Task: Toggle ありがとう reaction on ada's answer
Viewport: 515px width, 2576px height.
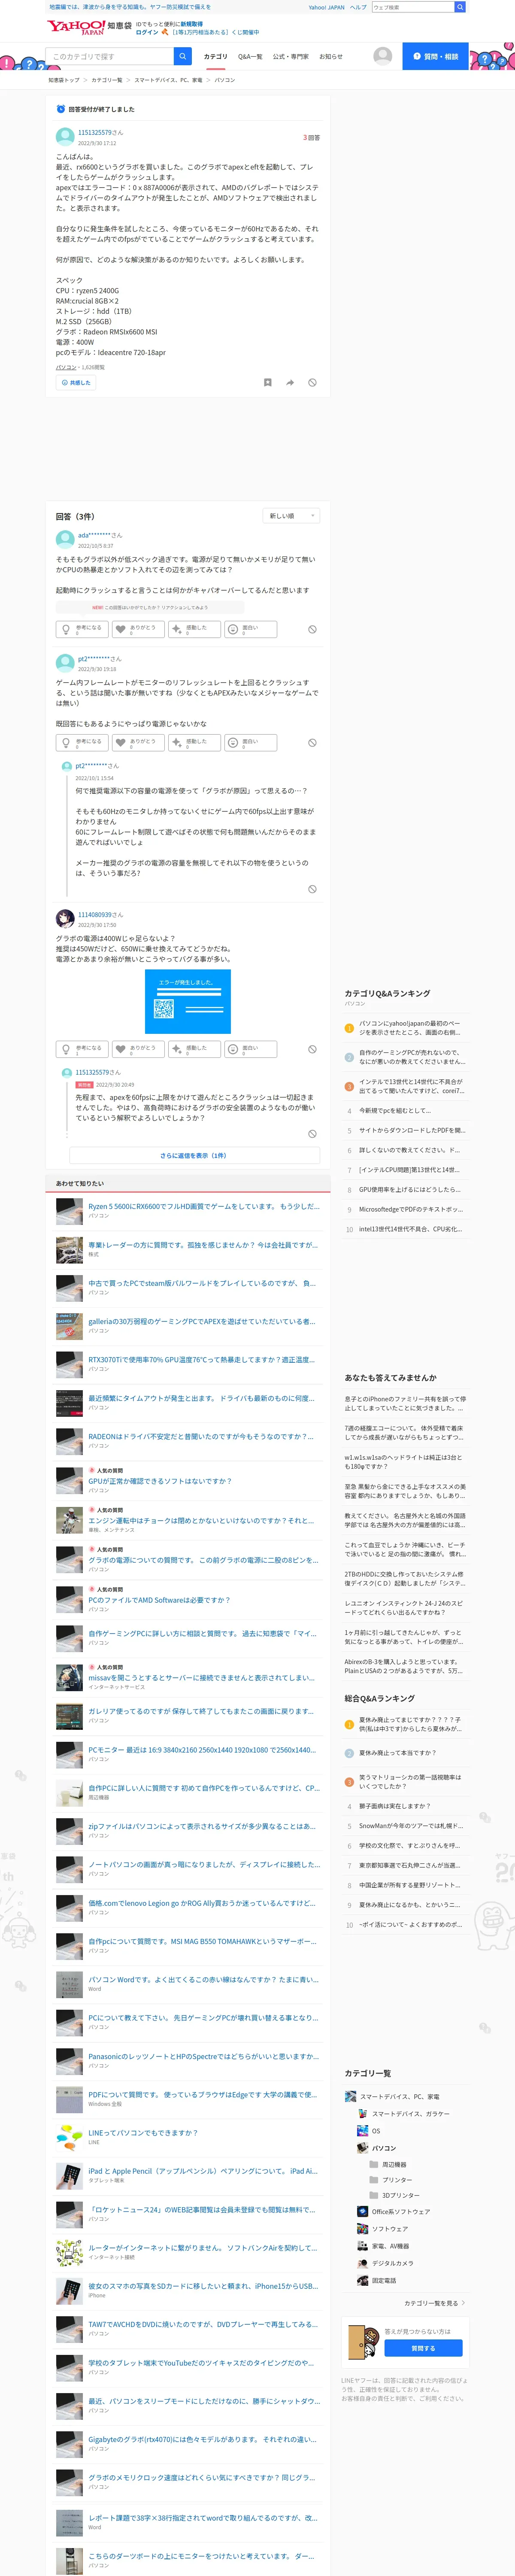Action: pyautogui.click(x=138, y=629)
